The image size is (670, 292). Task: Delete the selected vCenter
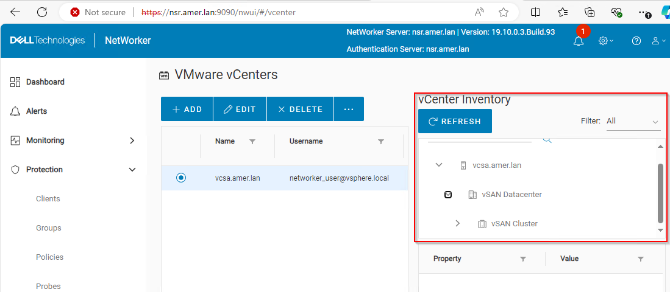300,109
